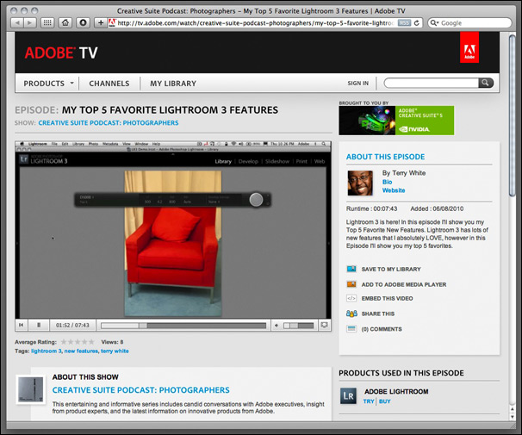Click the Share This people icon
Screen dimensions: 522x435
coord(351,314)
